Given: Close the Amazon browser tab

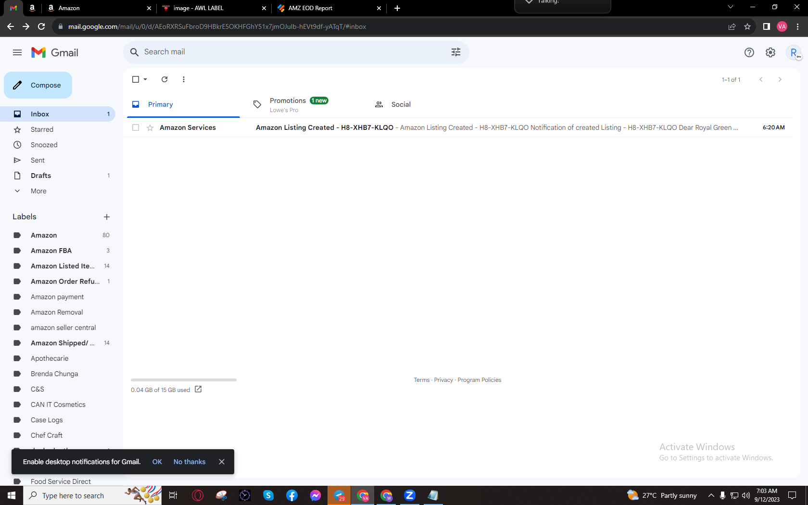Looking at the screenshot, I should [x=149, y=8].
